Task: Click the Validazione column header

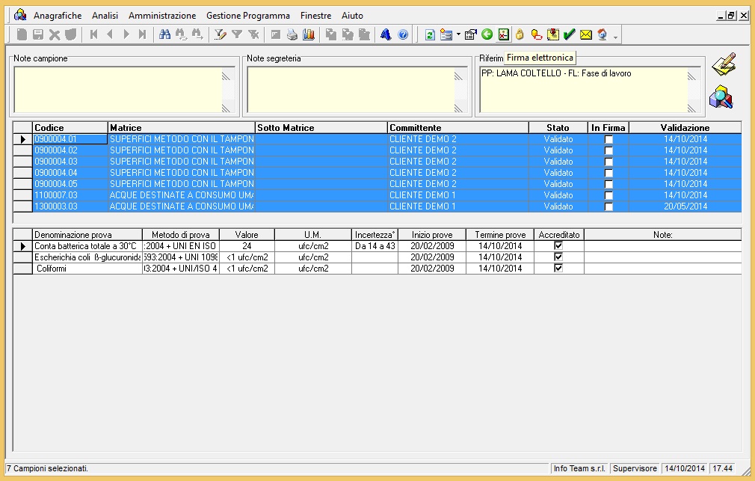Action: [x=685, y=128]
